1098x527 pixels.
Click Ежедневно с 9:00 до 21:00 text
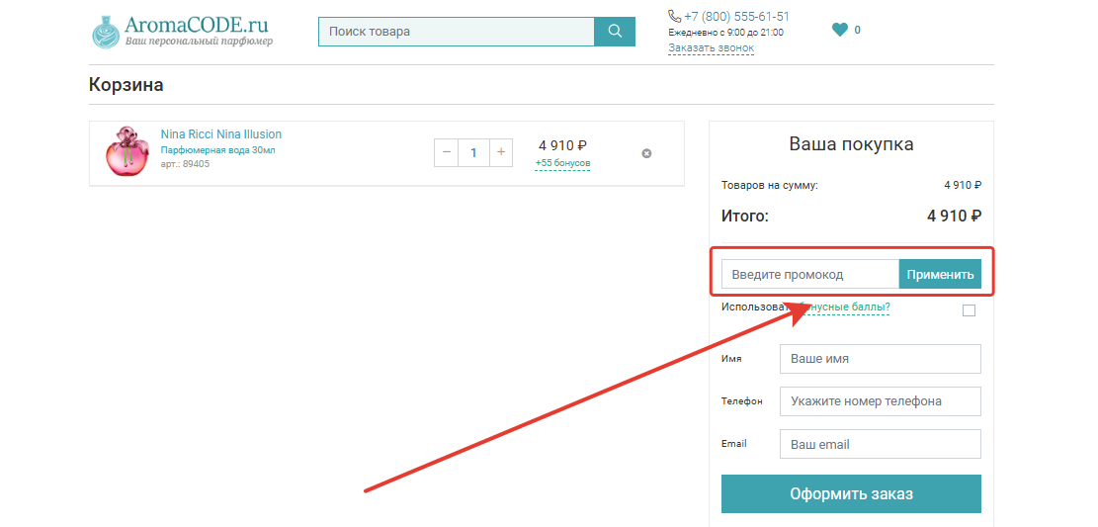click(x=725, y=33)
